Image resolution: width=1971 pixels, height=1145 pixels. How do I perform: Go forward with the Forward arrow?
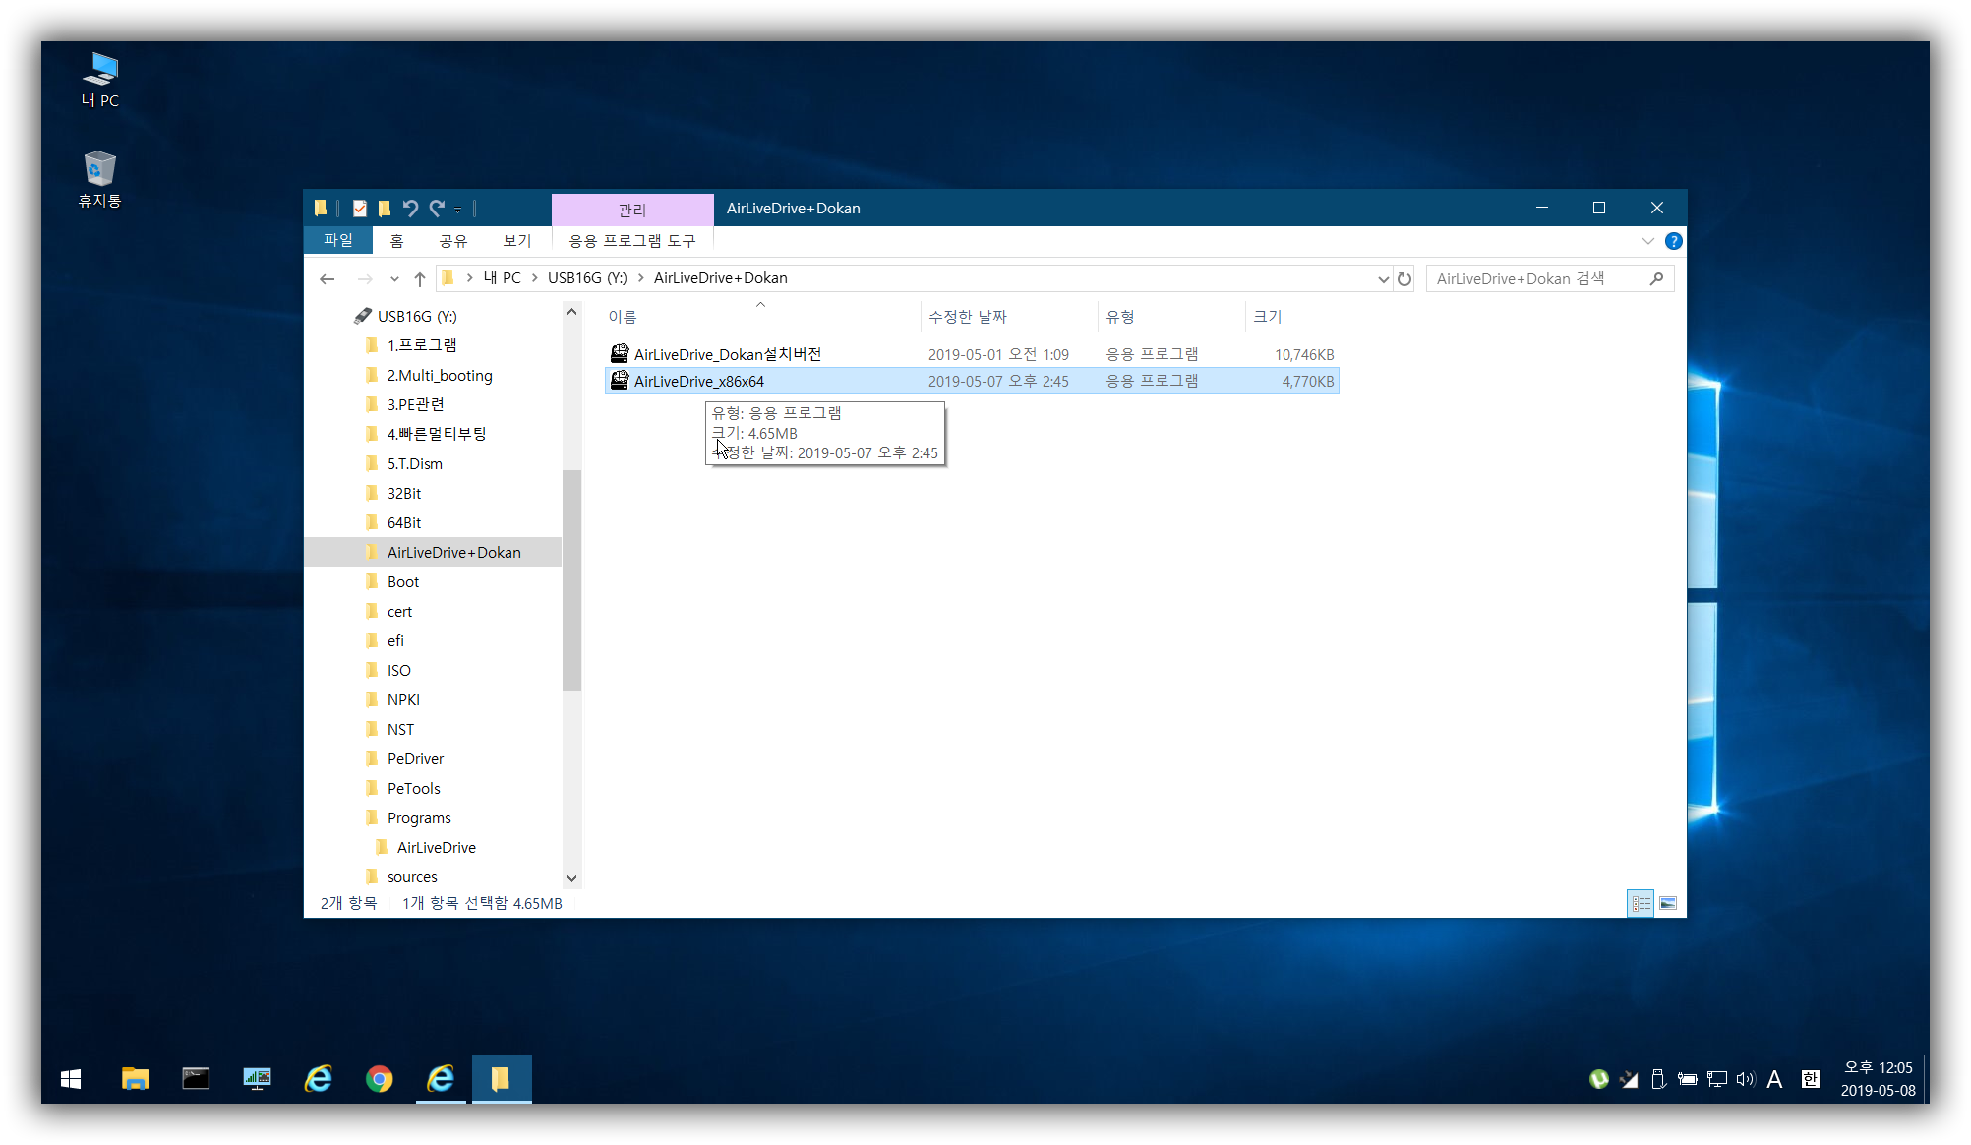click(365, 279)
